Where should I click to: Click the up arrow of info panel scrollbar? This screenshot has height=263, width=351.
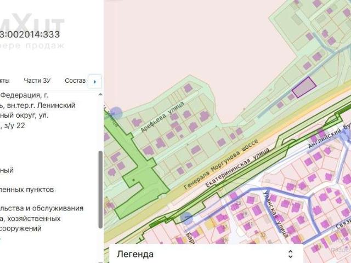tap(100, 95)
